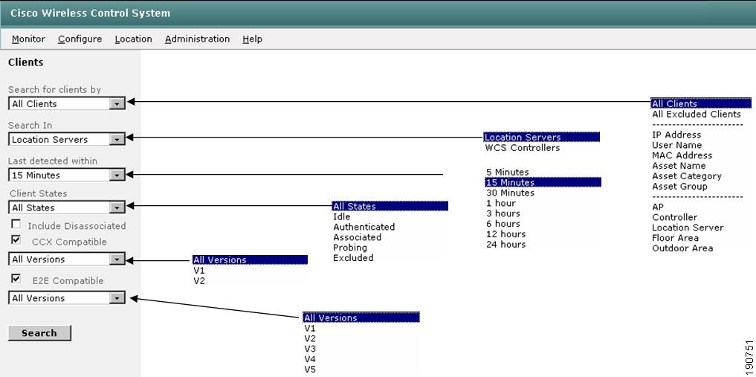Click the Search button
This screenshot has height=377, width=756.
tap(39, 333)
